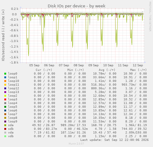The image size is (153, 147).
Task: Click the 'Max (-/+)' column header
Action: point(139,70)
